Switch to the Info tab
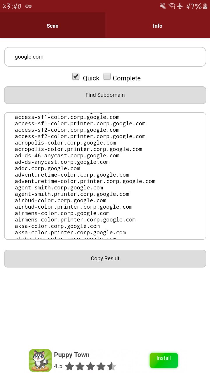 [157, 26]
